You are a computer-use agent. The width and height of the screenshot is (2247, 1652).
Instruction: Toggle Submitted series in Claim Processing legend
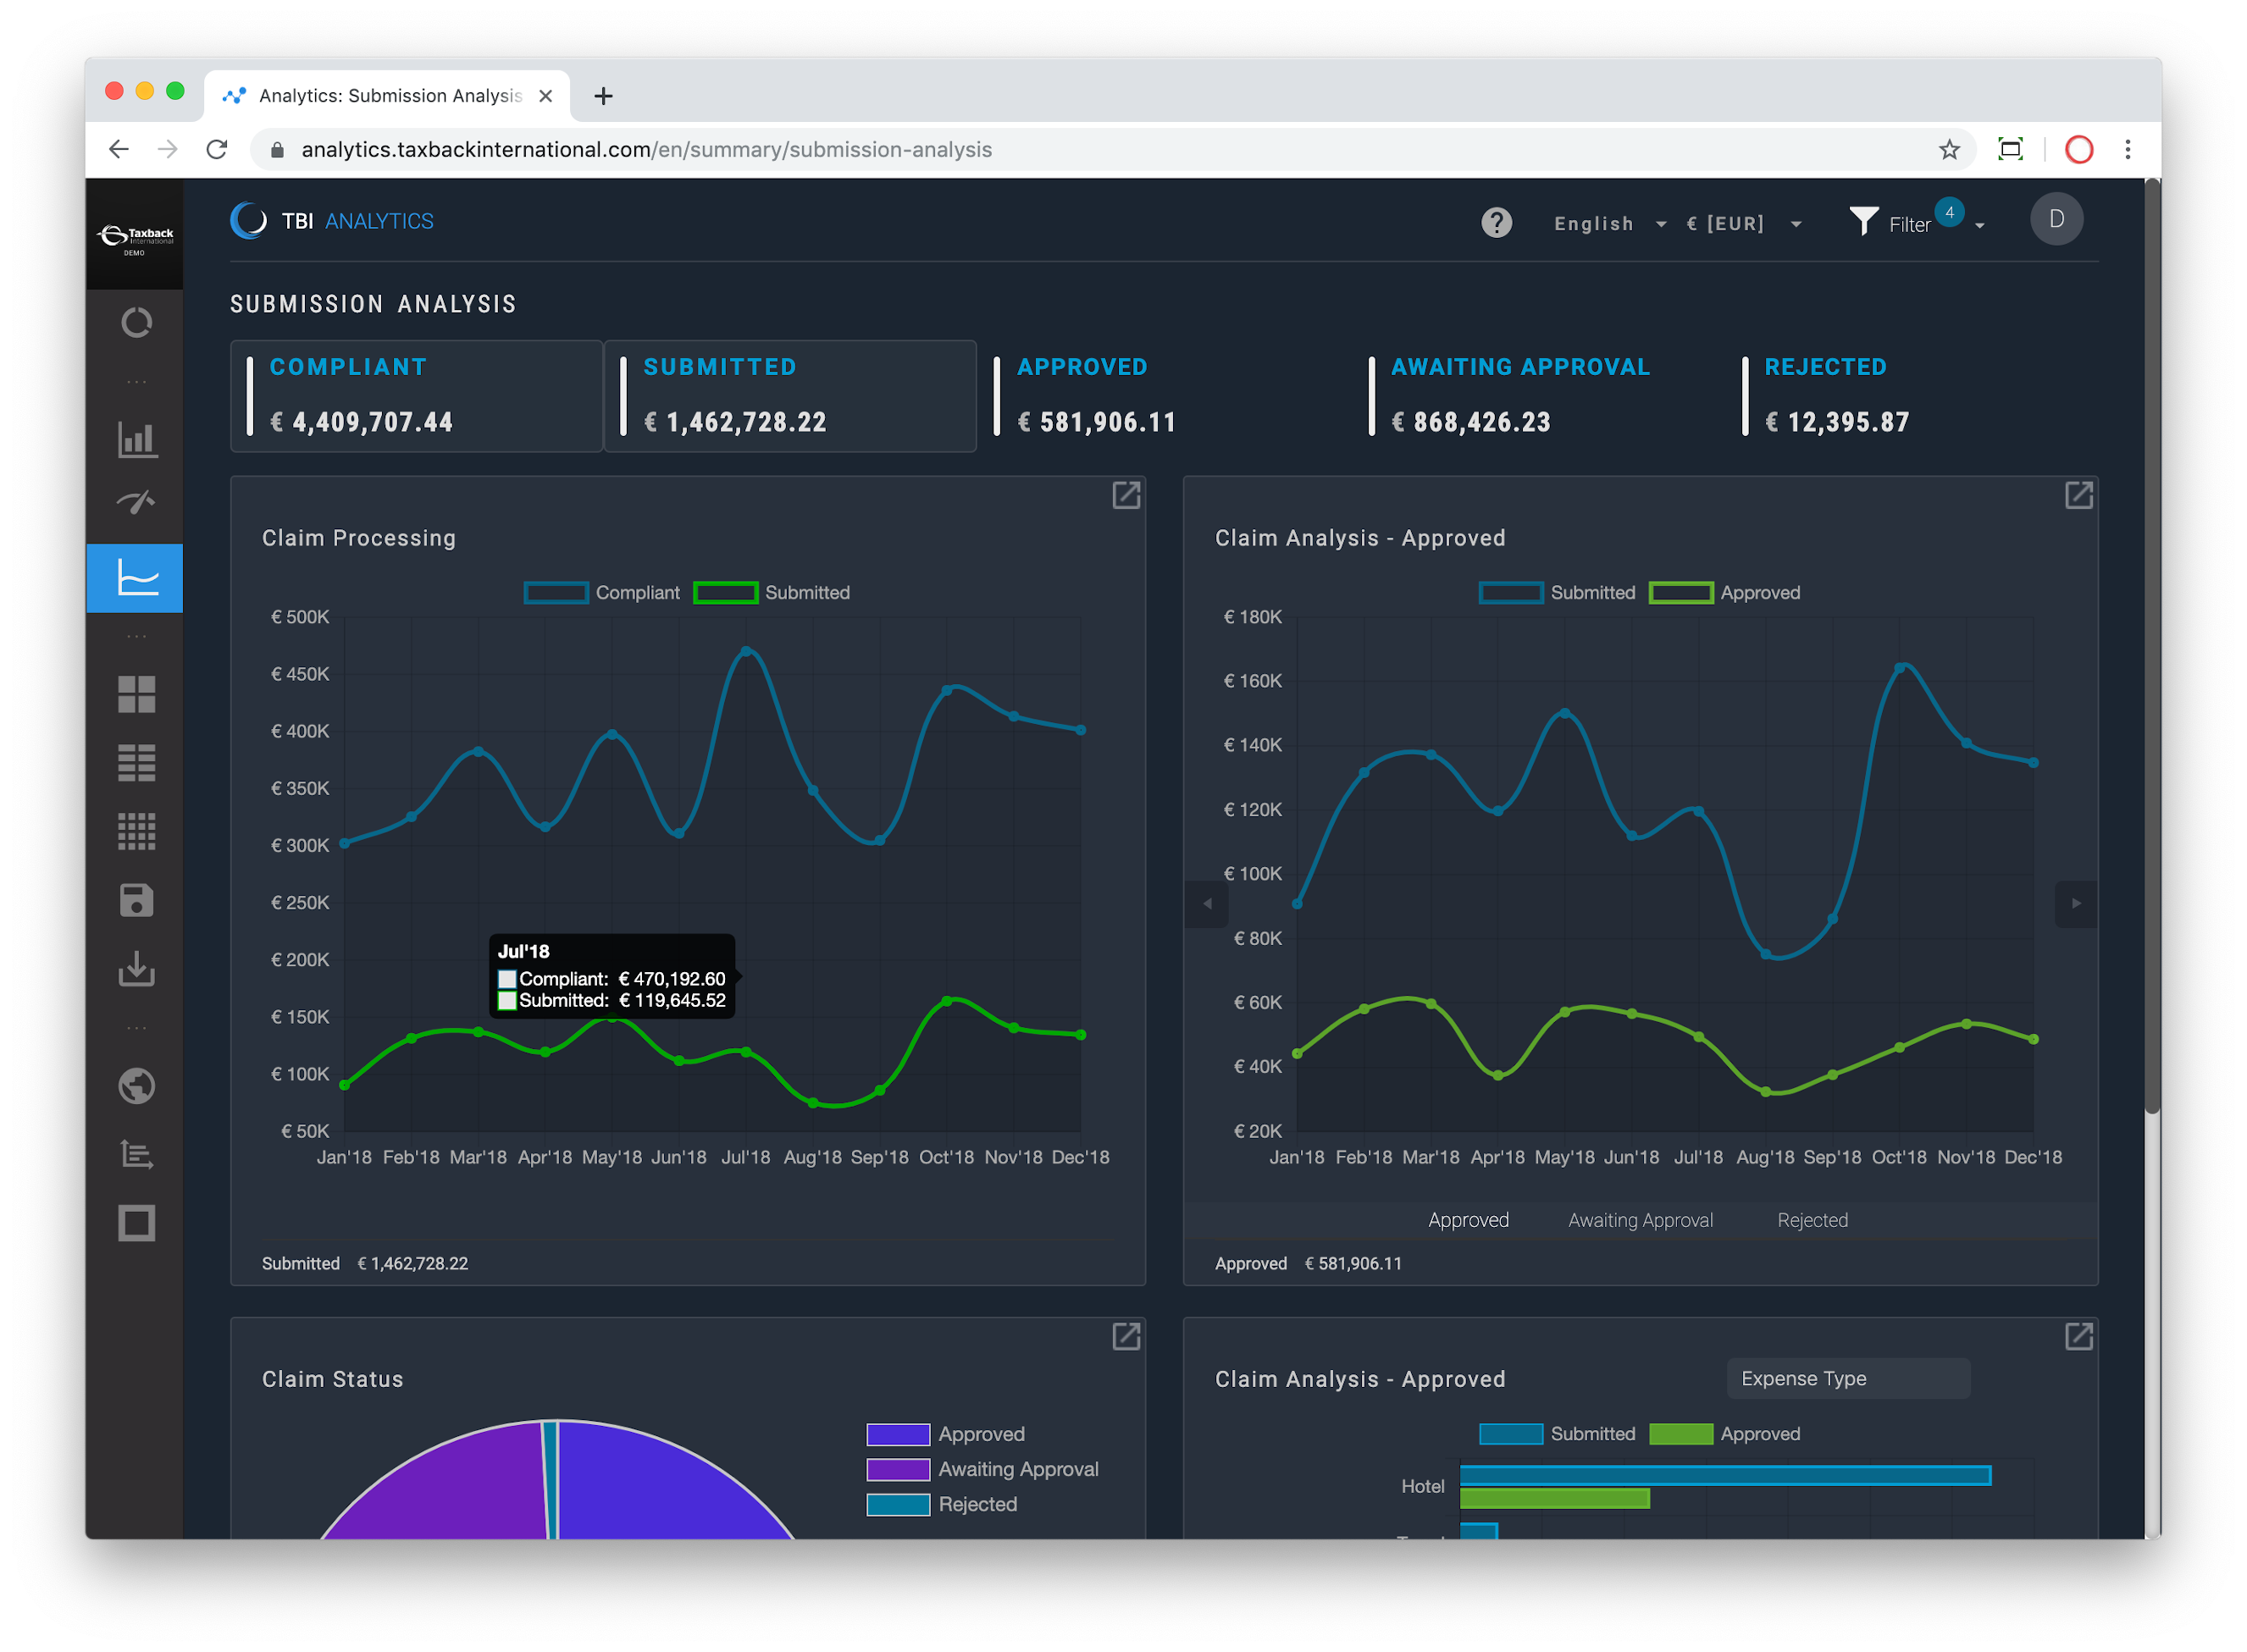tap(771, 593)
